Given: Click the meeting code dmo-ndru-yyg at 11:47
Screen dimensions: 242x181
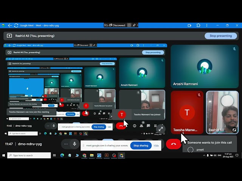Looking at the screenshot, I should pos(30,144).
